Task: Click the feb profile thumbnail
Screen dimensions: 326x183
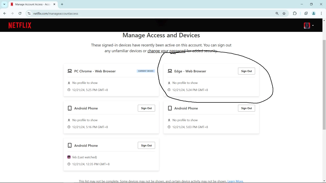Action: pyautogui.click(x=69, y=157)
